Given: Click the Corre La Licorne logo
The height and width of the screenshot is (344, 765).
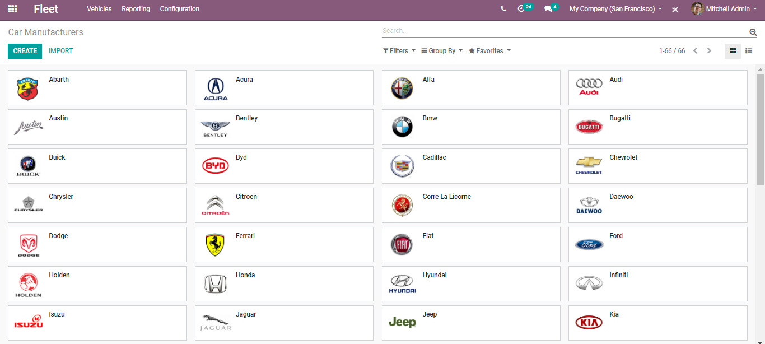Looking at the screenshot, I should [402, 206].
